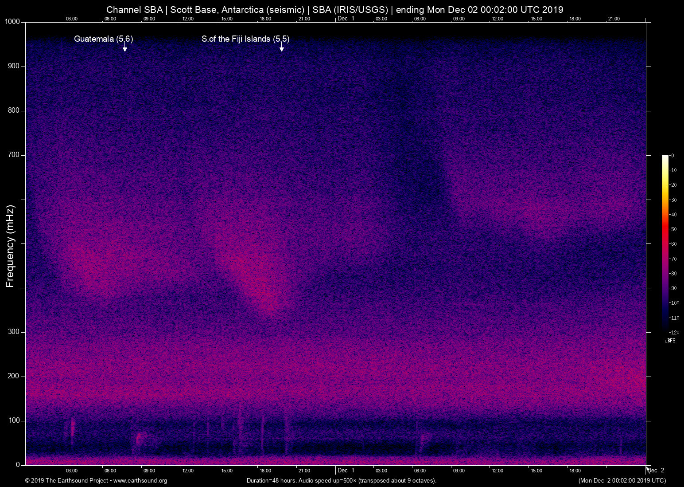Screen dimensions: 684x487
Task: Click the dBFS unit label under color scale
Action: tap(670, 341)
